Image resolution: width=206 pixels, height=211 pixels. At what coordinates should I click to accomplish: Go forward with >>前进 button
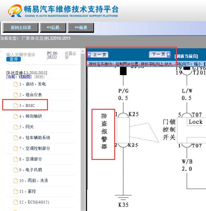tap(81, 27)
